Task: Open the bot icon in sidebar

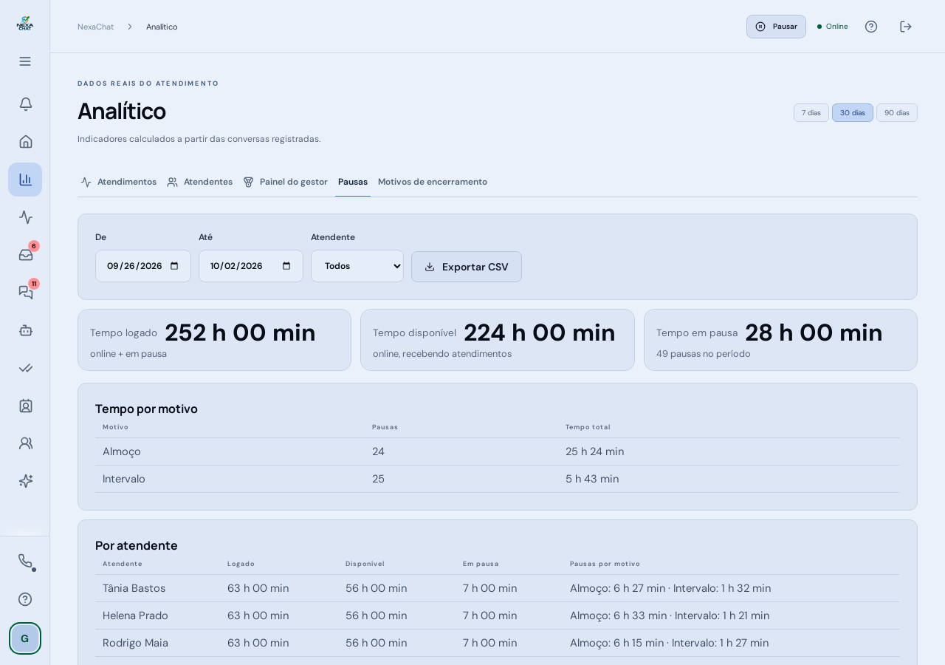Action: point(25,330)
